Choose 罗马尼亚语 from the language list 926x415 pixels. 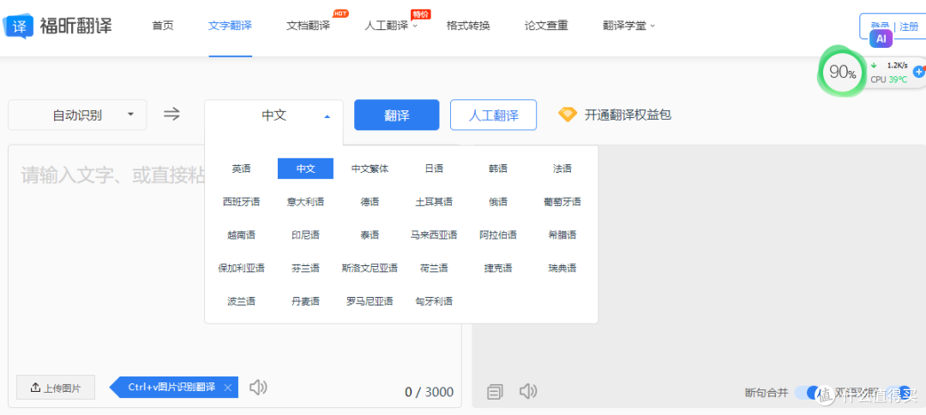370,301
